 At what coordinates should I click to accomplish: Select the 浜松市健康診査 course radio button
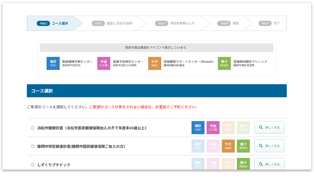32,128
